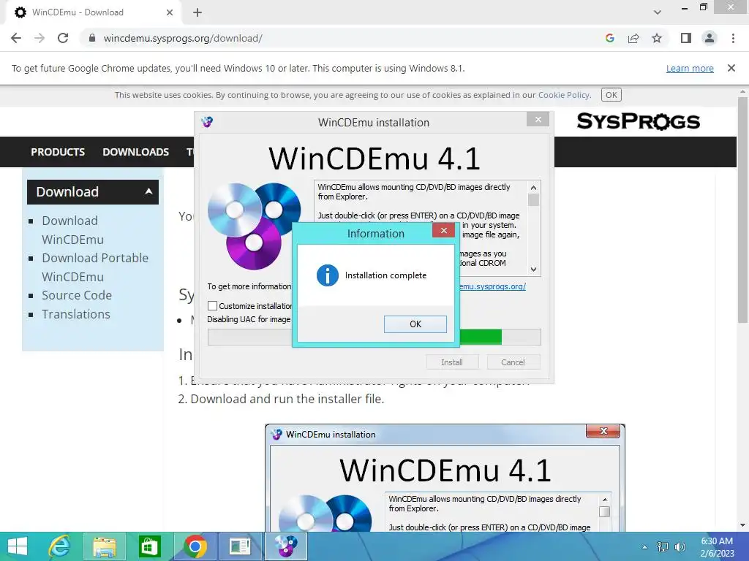Go forward in browser history
This screenshot has width=749, height=561.
(x=39, y=38)
